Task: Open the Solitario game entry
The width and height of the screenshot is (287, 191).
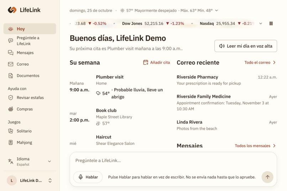Action: coord(30,131)
